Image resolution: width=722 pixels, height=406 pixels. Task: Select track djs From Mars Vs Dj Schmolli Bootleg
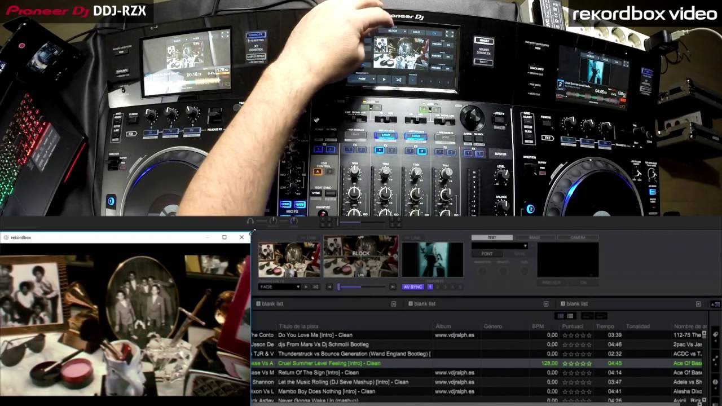(323, 345)
